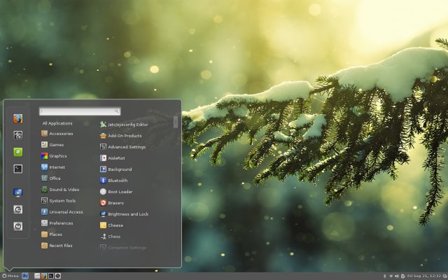
Task: Launch Firefox from the panel launcher
Action: 44,276
